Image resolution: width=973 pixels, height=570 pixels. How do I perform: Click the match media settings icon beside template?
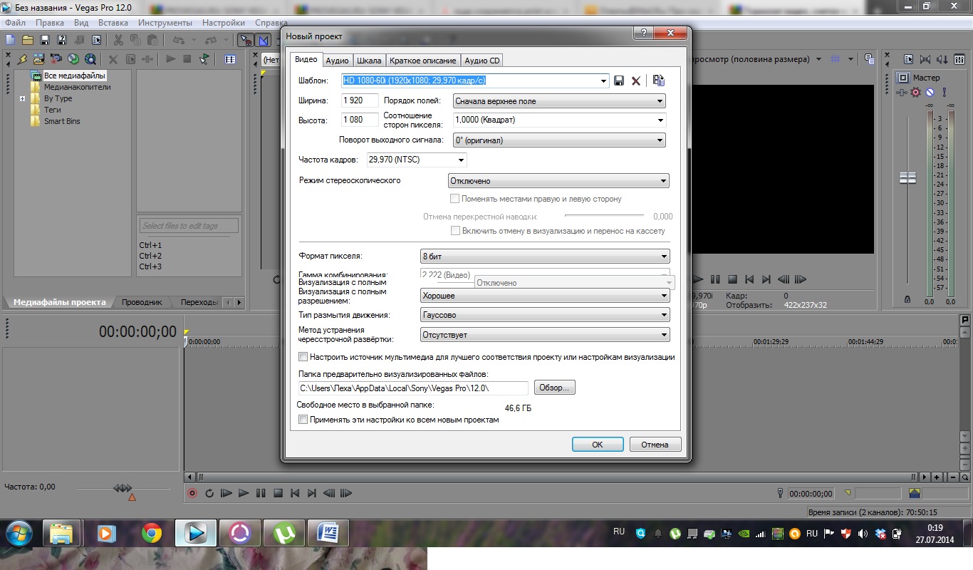coord(658,81)
